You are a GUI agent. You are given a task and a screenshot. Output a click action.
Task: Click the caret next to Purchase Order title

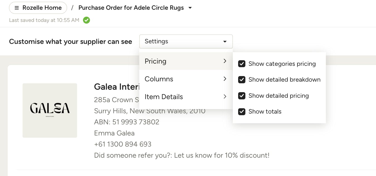point(190,8)
